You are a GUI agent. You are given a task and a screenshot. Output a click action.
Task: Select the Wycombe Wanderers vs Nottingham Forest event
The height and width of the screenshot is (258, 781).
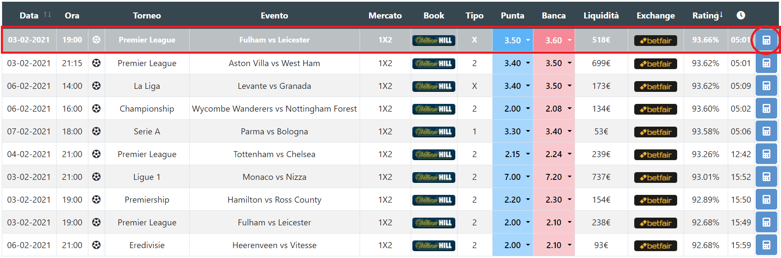coord(274,109)
